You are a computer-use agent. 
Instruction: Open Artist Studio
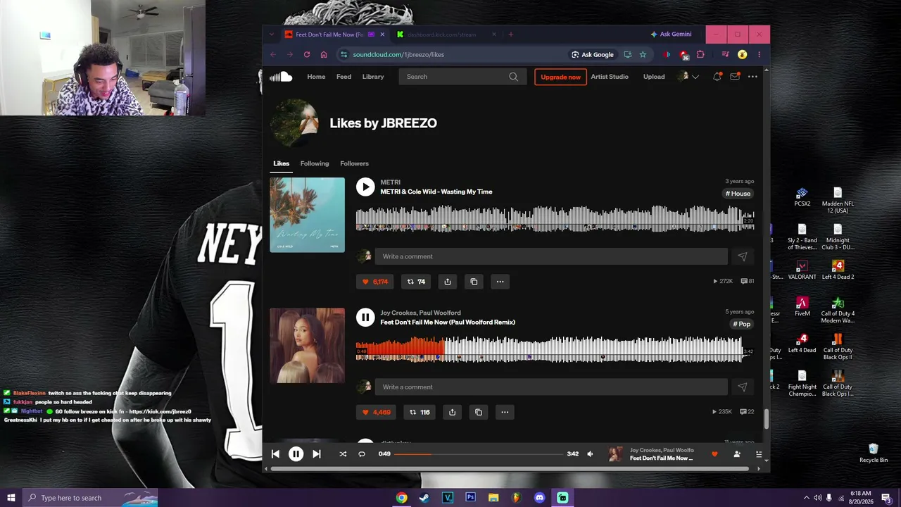point(610,77)
